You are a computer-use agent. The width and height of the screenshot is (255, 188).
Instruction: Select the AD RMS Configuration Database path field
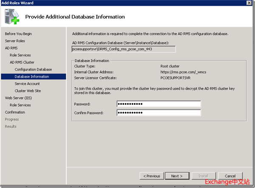(x=124, y=49)
